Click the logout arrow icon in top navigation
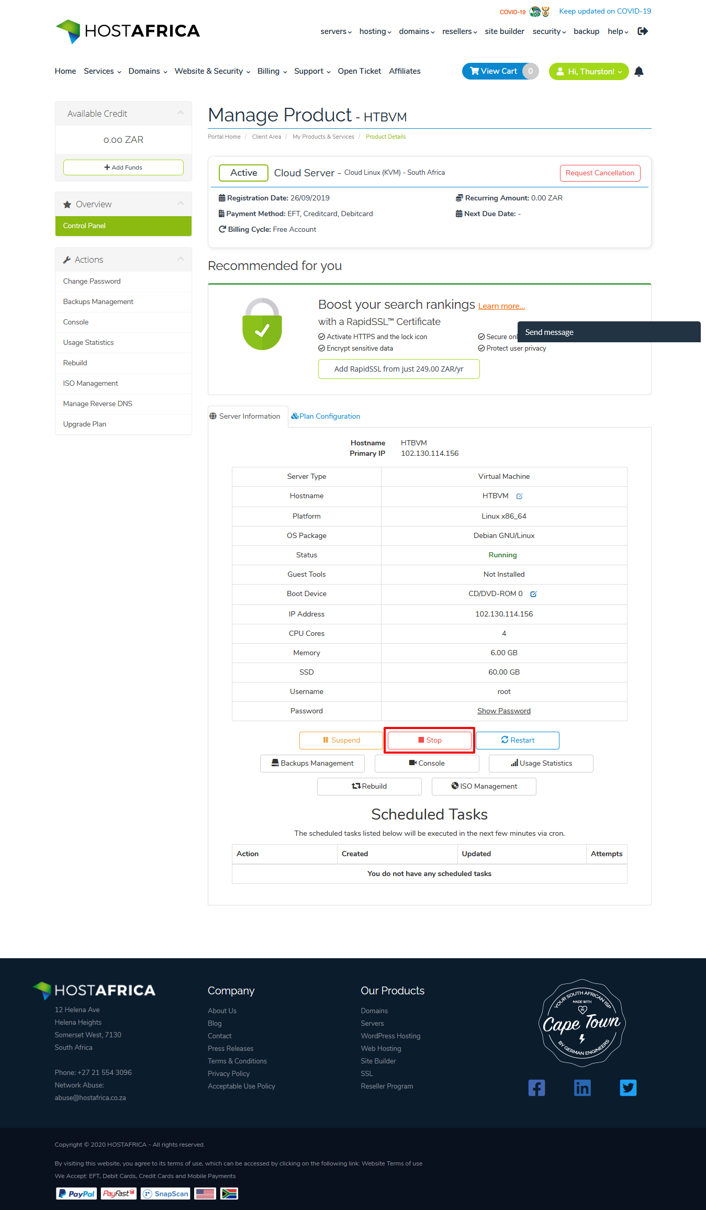This screenshot has width=706, height=1210. point(643,31)
